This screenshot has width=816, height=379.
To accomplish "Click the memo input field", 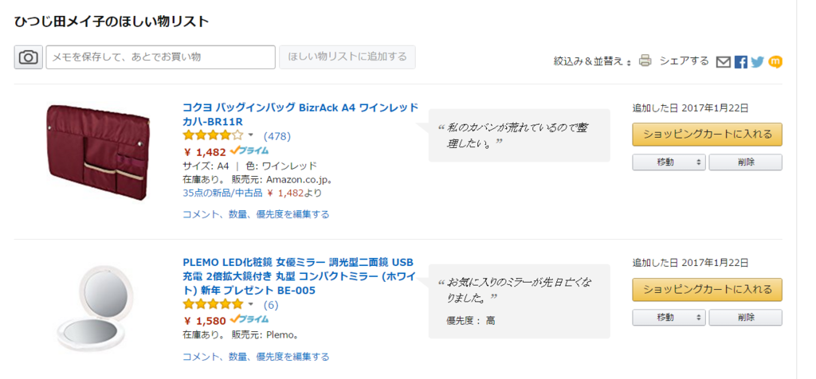I will click(x=160, y=57).
